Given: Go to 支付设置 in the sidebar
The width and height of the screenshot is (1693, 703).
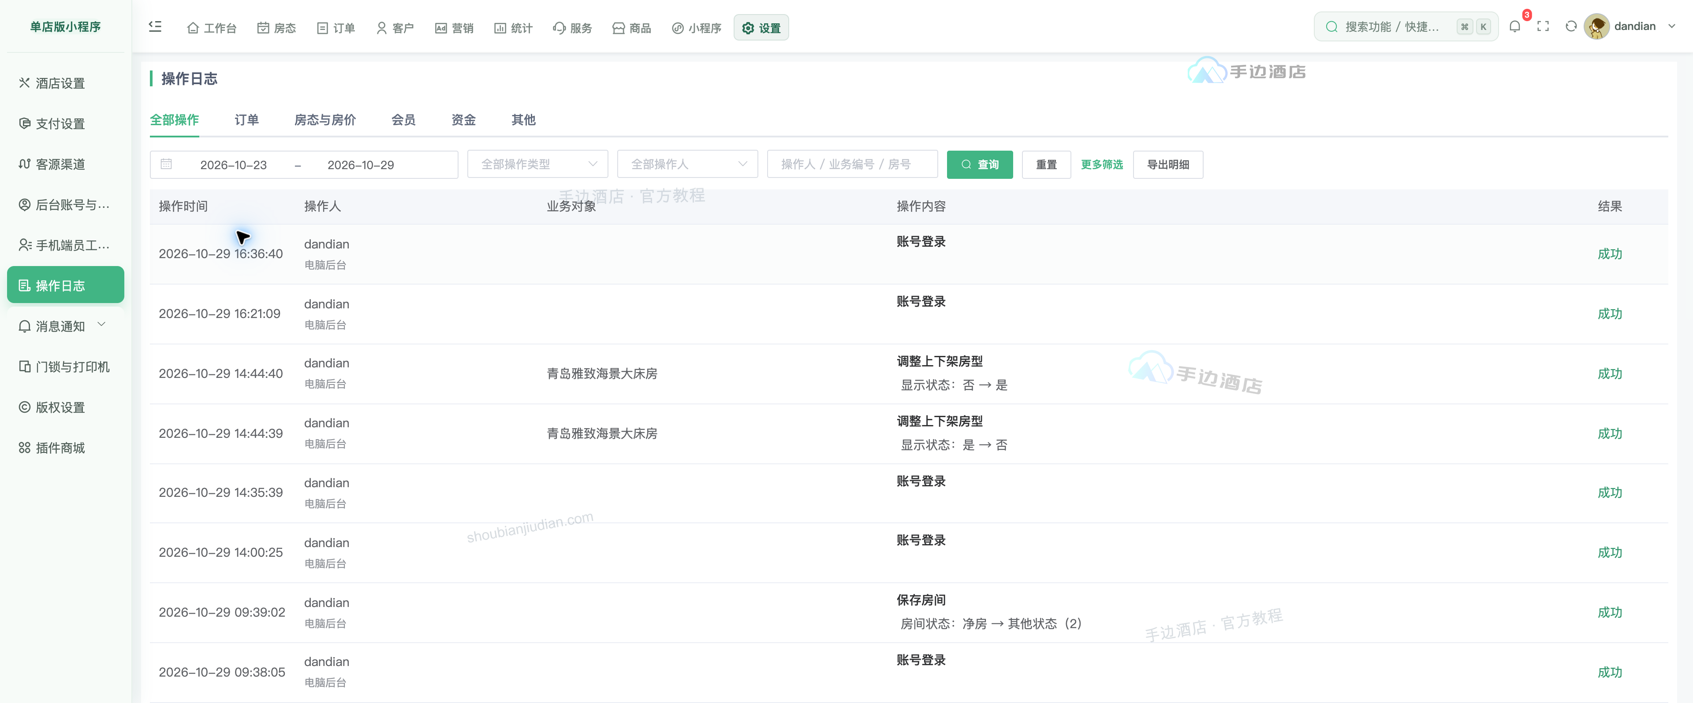Looking at the screenshot, I should pos(66,123).
